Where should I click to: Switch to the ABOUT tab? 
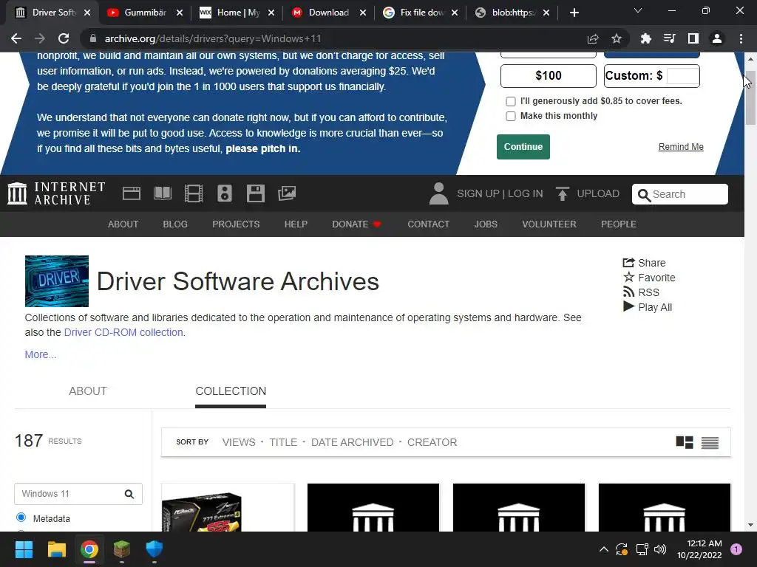(88, 391)
